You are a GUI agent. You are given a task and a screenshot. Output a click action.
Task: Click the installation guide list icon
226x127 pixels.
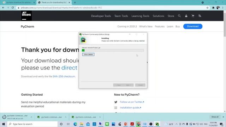point(116,108)
